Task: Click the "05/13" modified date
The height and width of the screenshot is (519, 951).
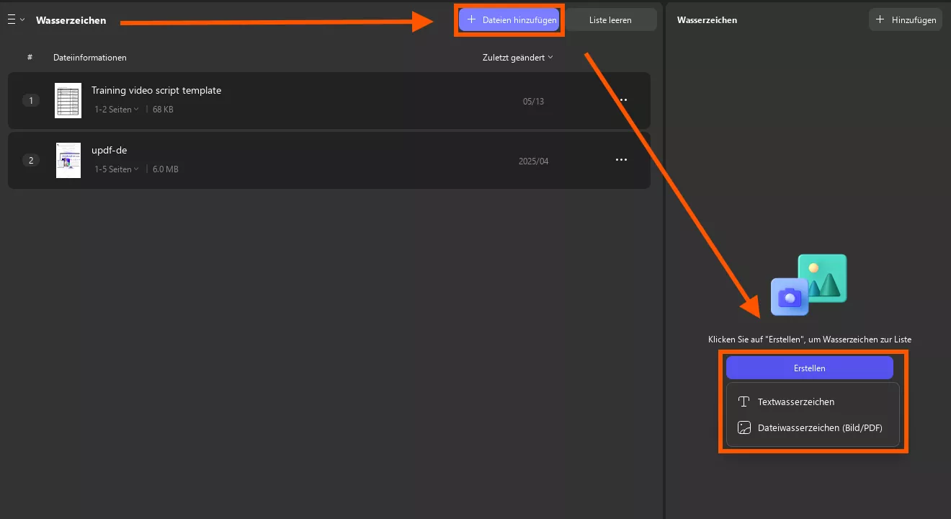Action: 533,102
